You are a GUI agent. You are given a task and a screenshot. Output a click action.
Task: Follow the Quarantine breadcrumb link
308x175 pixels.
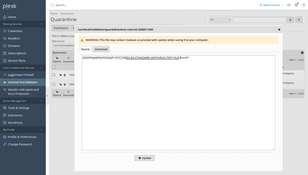click(x=67, y=13)
